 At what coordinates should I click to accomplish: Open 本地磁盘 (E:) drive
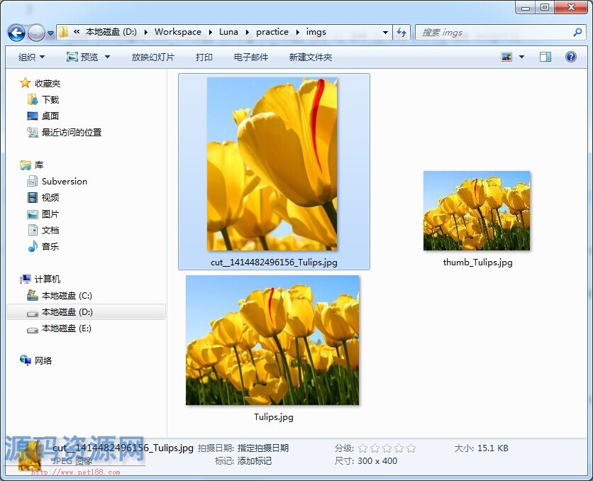click(x=60, y=328)
